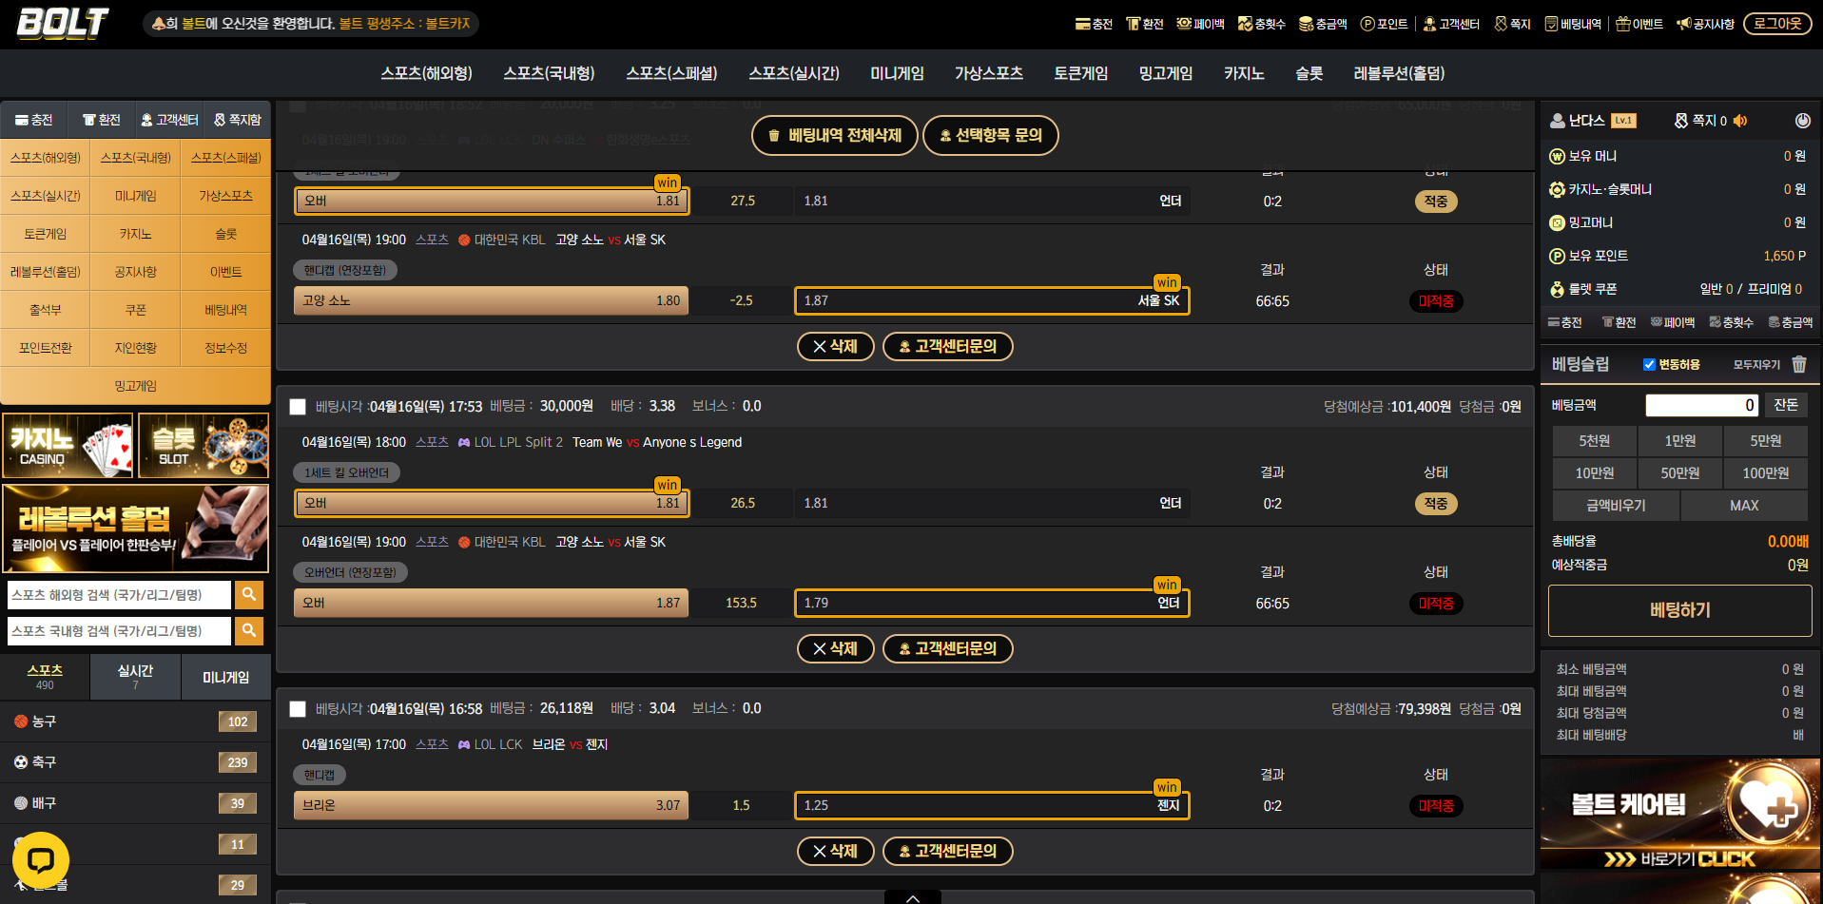The image size is (1823, 904).
Task: Click the 베팅내역 전체삭제 button
Action: point(834,135)
